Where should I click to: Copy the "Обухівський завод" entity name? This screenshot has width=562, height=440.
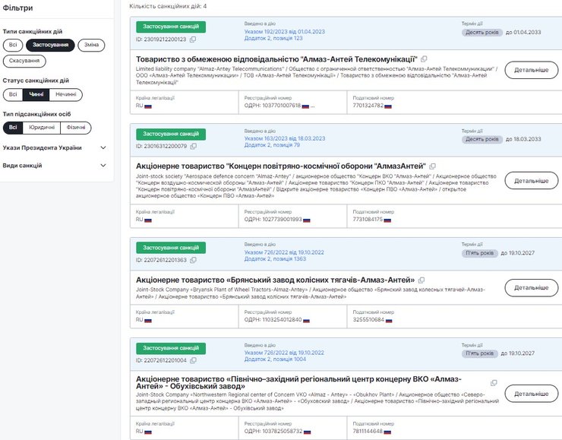click(x=494, y=383)
